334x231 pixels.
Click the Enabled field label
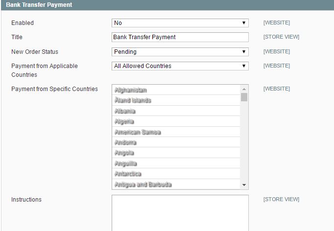pyautogui.click(x=23, y=23)
